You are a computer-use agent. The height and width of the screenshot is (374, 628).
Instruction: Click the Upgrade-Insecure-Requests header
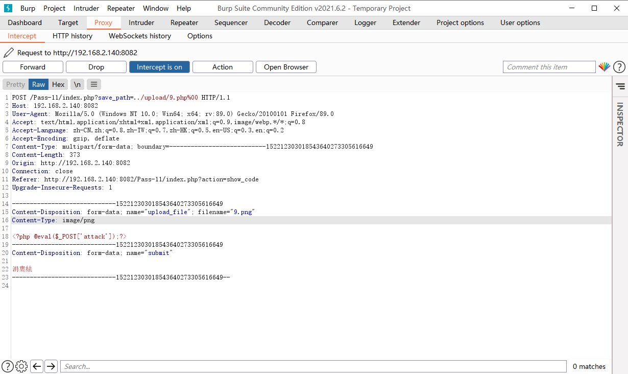tap(62, 188)
